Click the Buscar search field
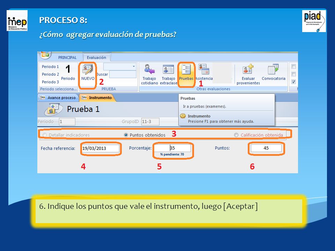Image resolution: width=335 pixels, height=251 pixels. (122, 74)
